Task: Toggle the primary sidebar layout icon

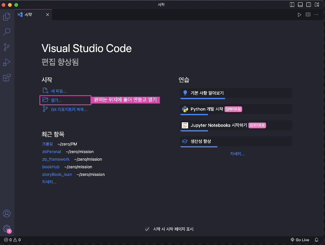Action: tap(292, 5)
